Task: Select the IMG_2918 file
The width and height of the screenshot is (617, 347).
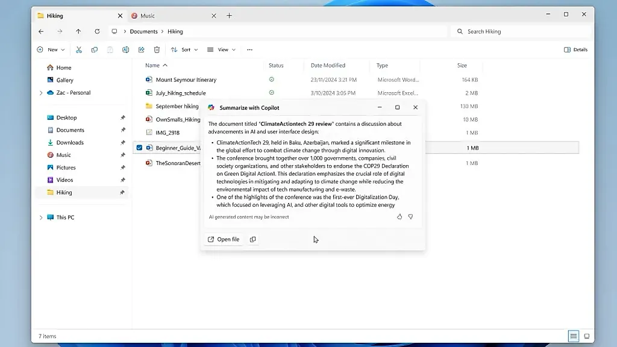Action: pyautogui.click(x=168, y=133)
